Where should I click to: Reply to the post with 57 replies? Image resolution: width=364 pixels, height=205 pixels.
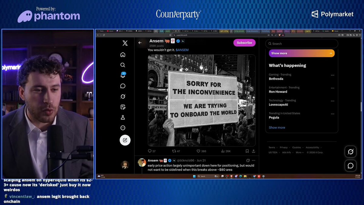152,151
